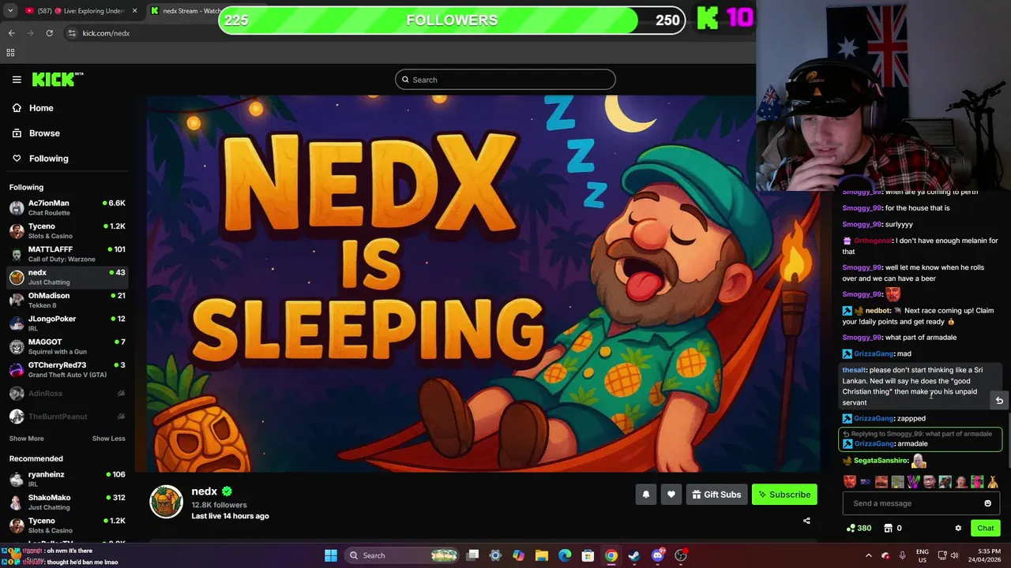Viewport: 1011px width, 568px height.
Task: Click the browser reload button
Action: click(49, 33)
